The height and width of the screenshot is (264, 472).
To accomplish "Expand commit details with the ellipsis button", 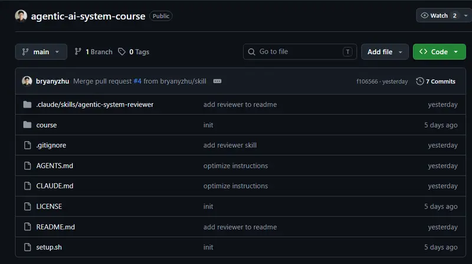I will coord(217,81).
